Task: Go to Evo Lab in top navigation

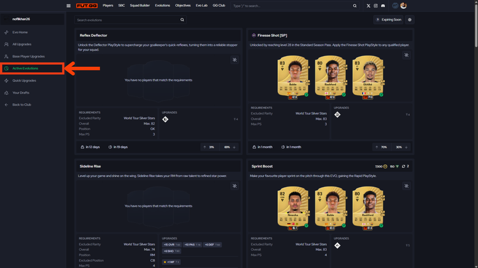Action: (x=201, y=6)
